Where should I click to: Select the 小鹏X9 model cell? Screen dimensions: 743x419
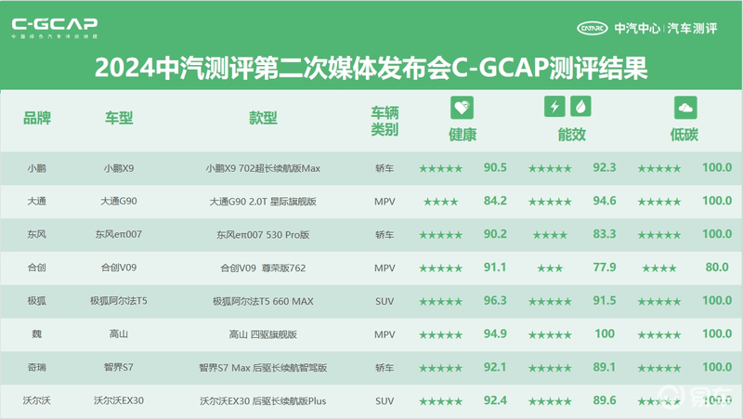pos(119,168)
